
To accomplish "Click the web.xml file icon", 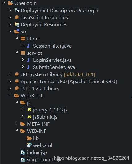I will [29, 145].
